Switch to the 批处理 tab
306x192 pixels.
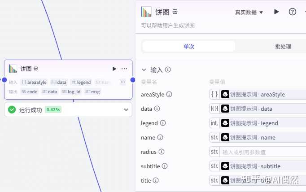283,47
